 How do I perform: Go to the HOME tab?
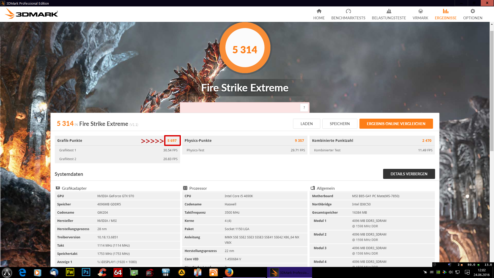click(319, 14)
